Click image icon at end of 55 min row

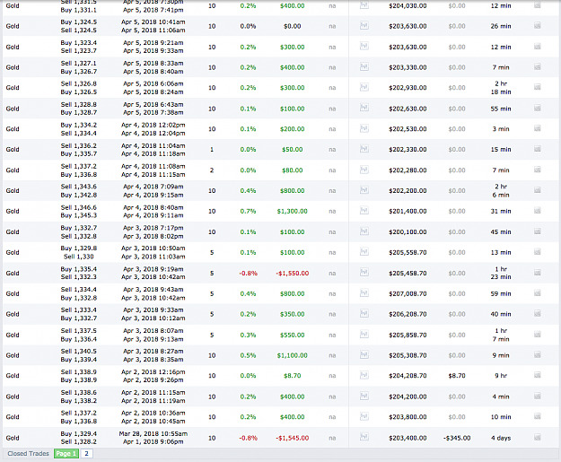point(538,108)
